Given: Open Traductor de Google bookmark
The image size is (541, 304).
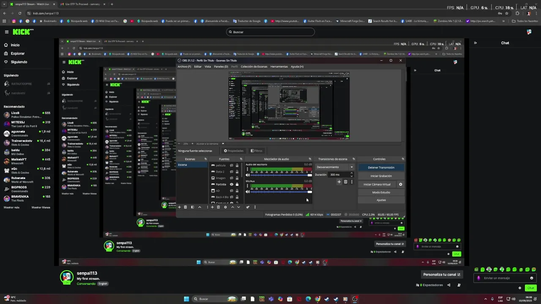Looking at the screenshot, I should point(246,21).
